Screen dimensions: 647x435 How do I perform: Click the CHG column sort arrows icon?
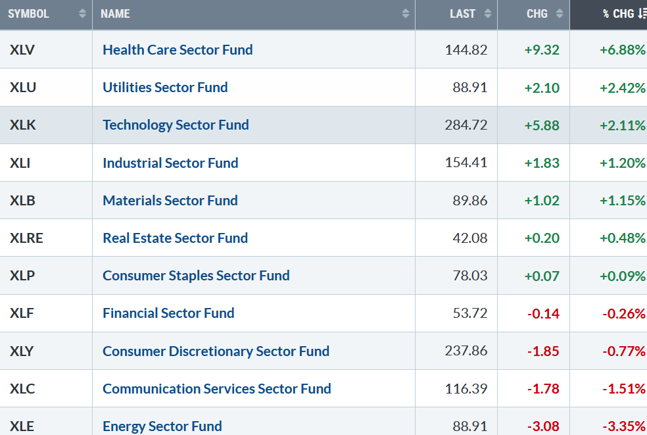[x=560, y=14]
